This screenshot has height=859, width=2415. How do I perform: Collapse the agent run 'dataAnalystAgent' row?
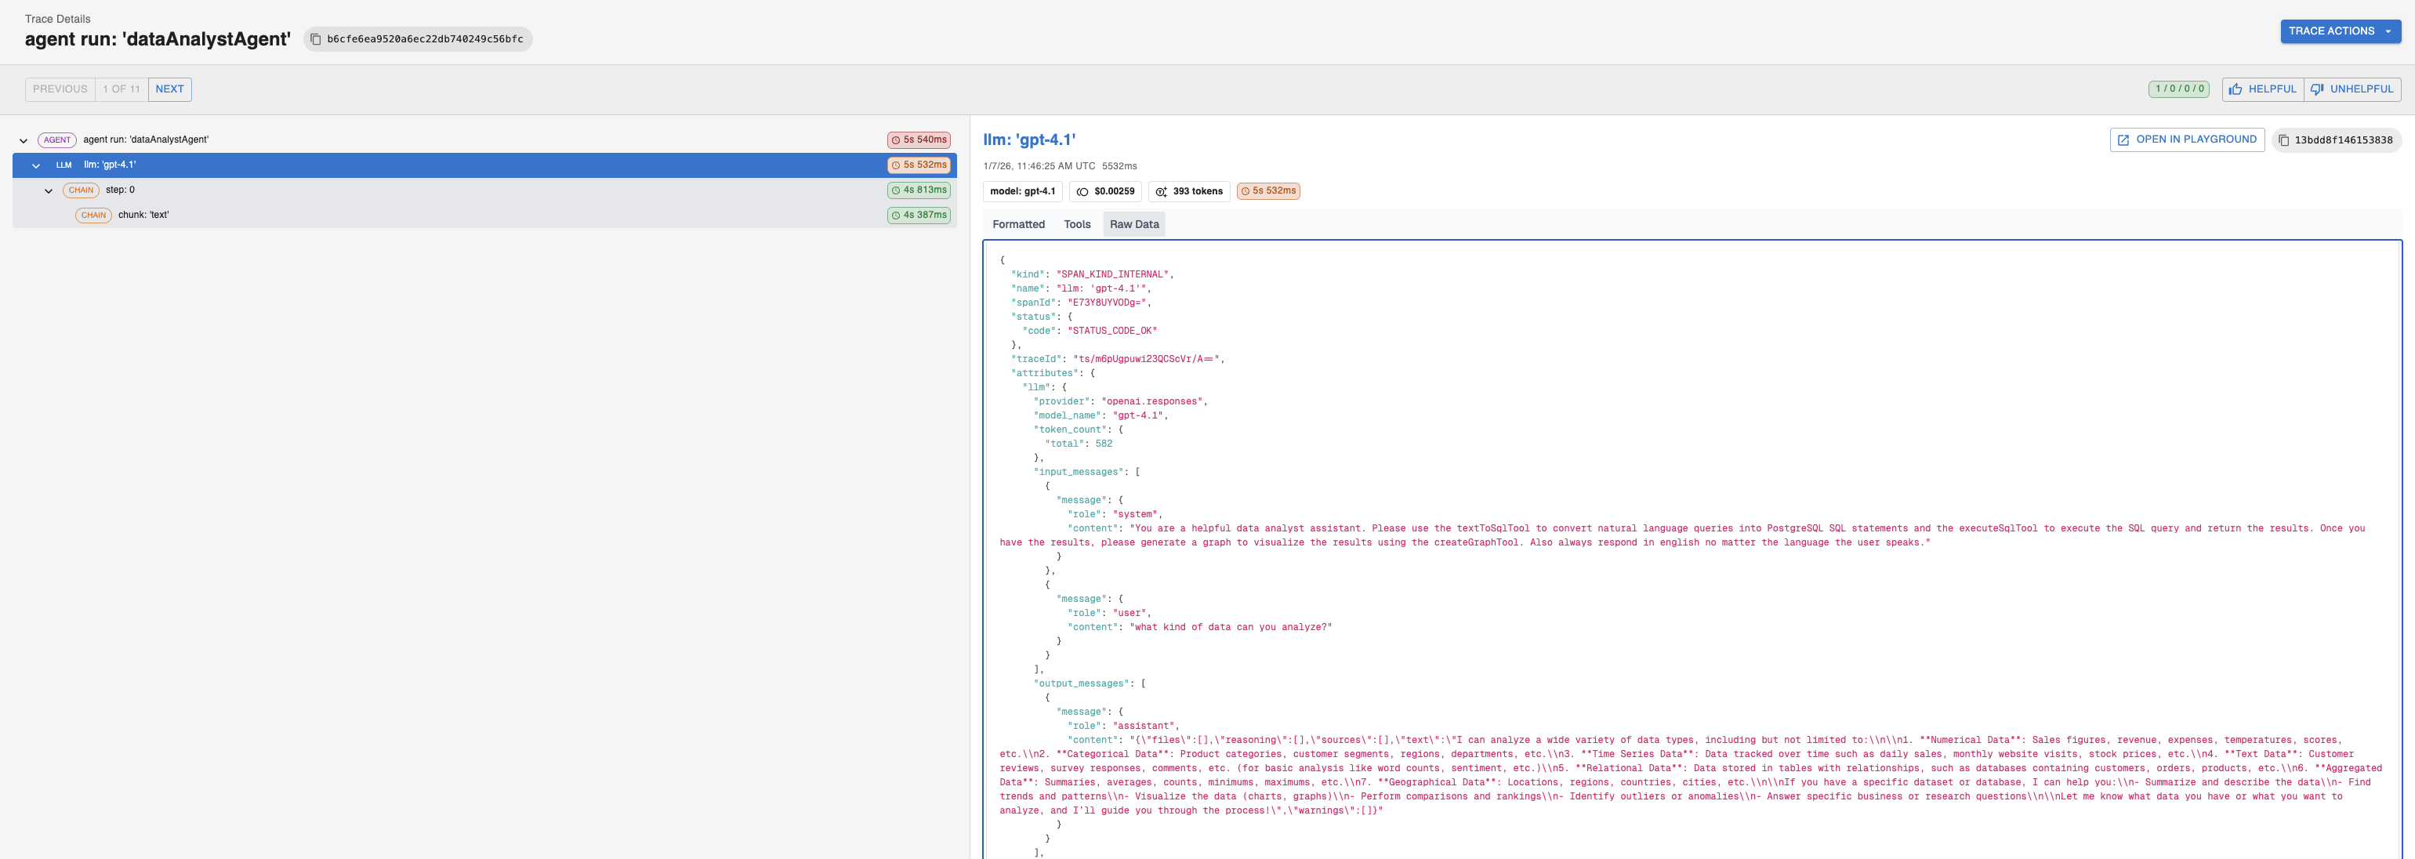point(24,140)
